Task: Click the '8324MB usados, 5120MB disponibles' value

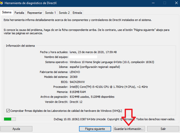Action: [x=92, y=97]
